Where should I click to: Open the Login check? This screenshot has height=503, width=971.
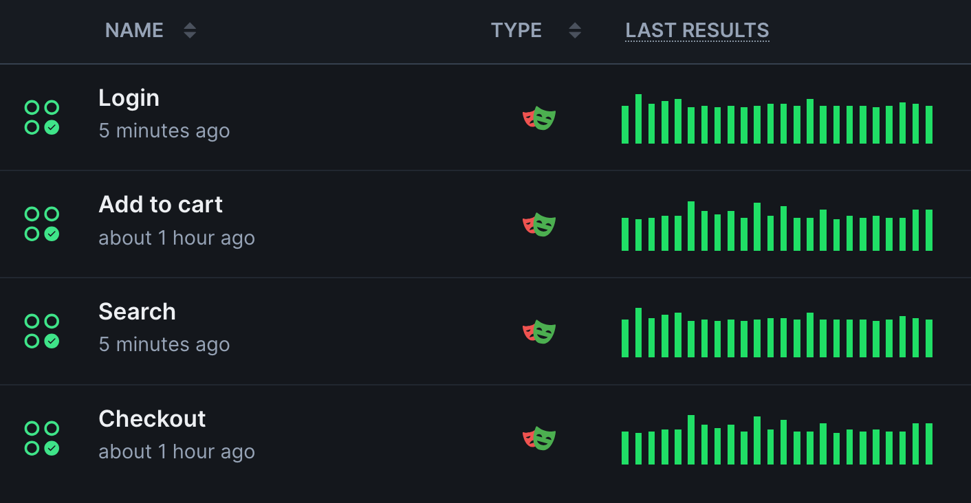(129, 97)
